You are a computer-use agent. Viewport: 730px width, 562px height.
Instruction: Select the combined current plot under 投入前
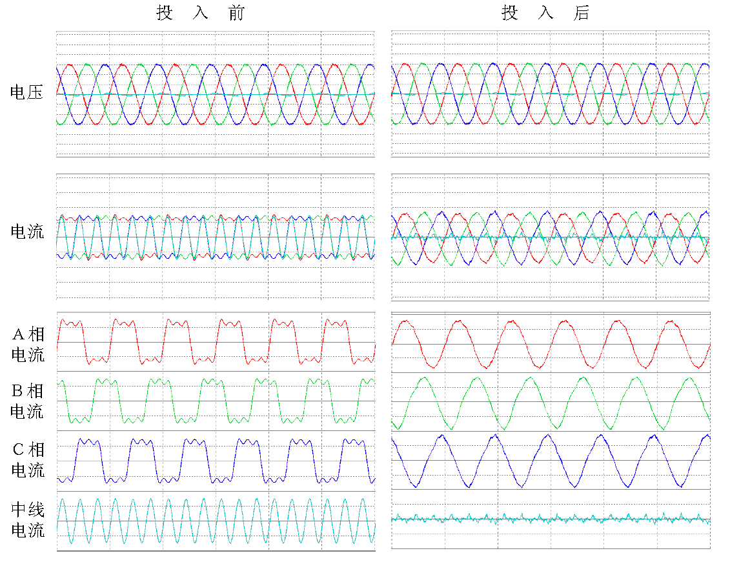click(x=216, y=237)
